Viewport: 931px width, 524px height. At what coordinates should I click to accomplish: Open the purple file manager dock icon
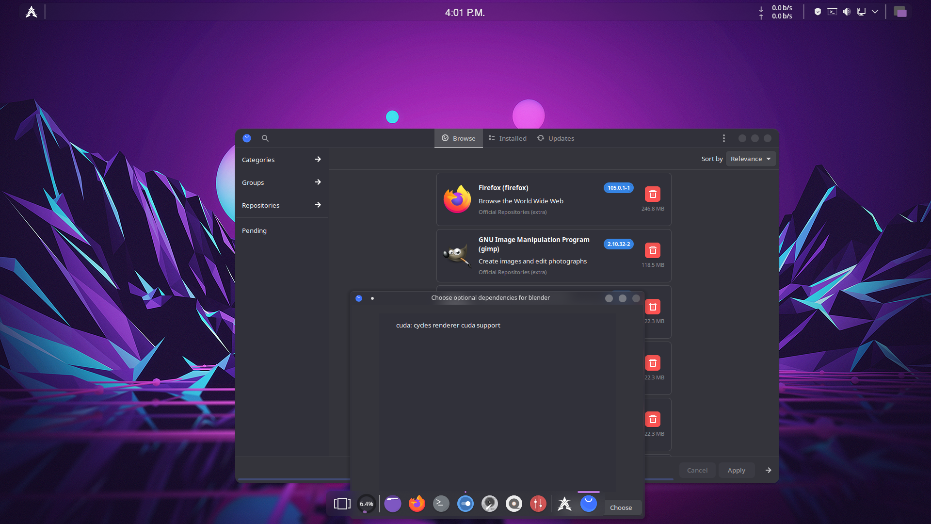[393, 504]
